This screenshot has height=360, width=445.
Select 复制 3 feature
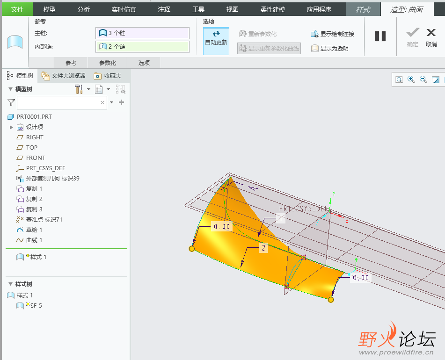(x=29, y=209)
